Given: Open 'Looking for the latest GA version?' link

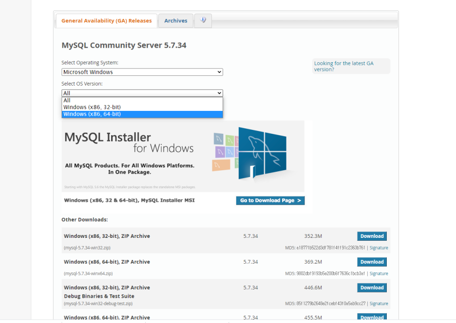Looking at the screenshot, I should click(344, 66).
